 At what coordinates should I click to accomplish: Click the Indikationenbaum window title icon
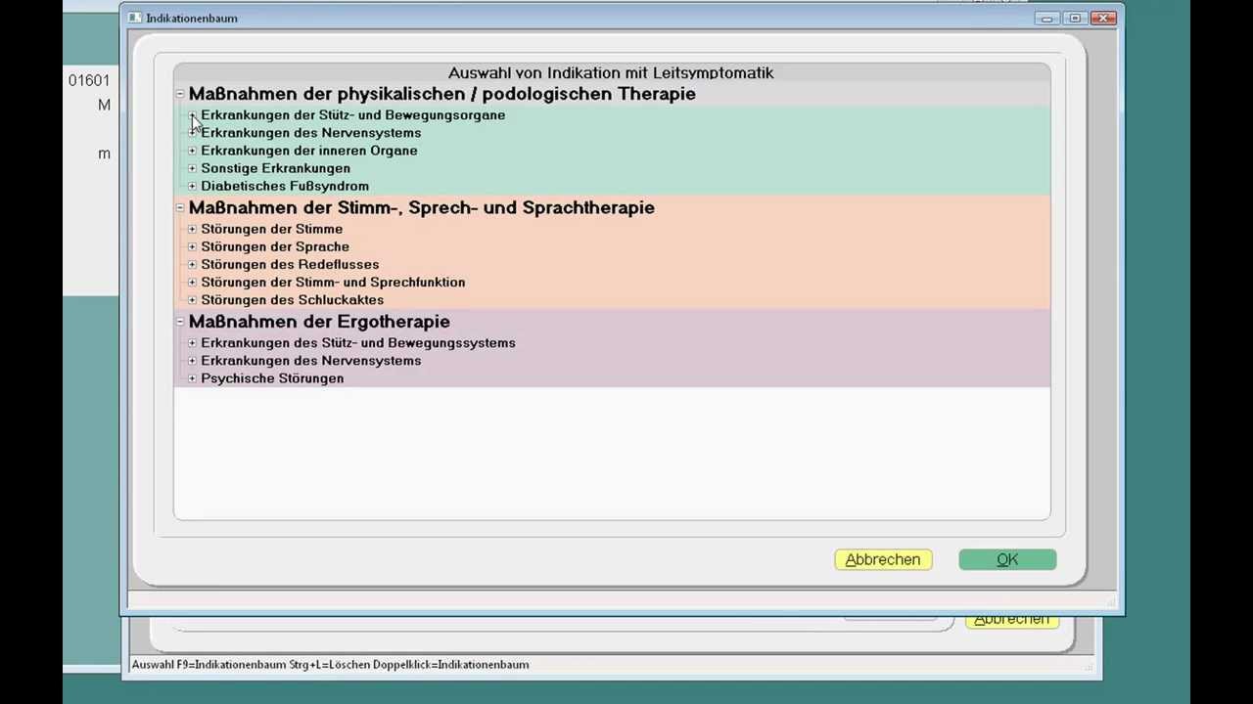[x=135, y=18]
